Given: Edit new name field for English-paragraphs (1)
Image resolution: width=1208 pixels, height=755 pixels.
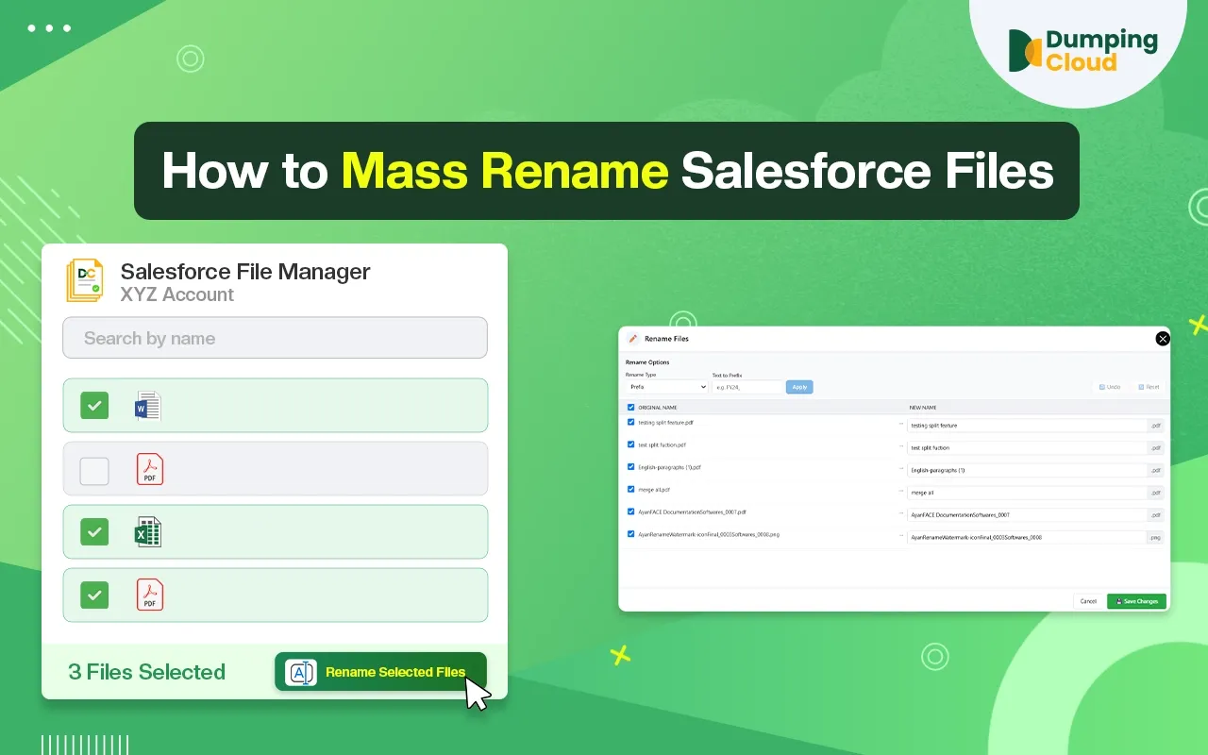Looking at the screenshot, I should [x=1027, y=470].
